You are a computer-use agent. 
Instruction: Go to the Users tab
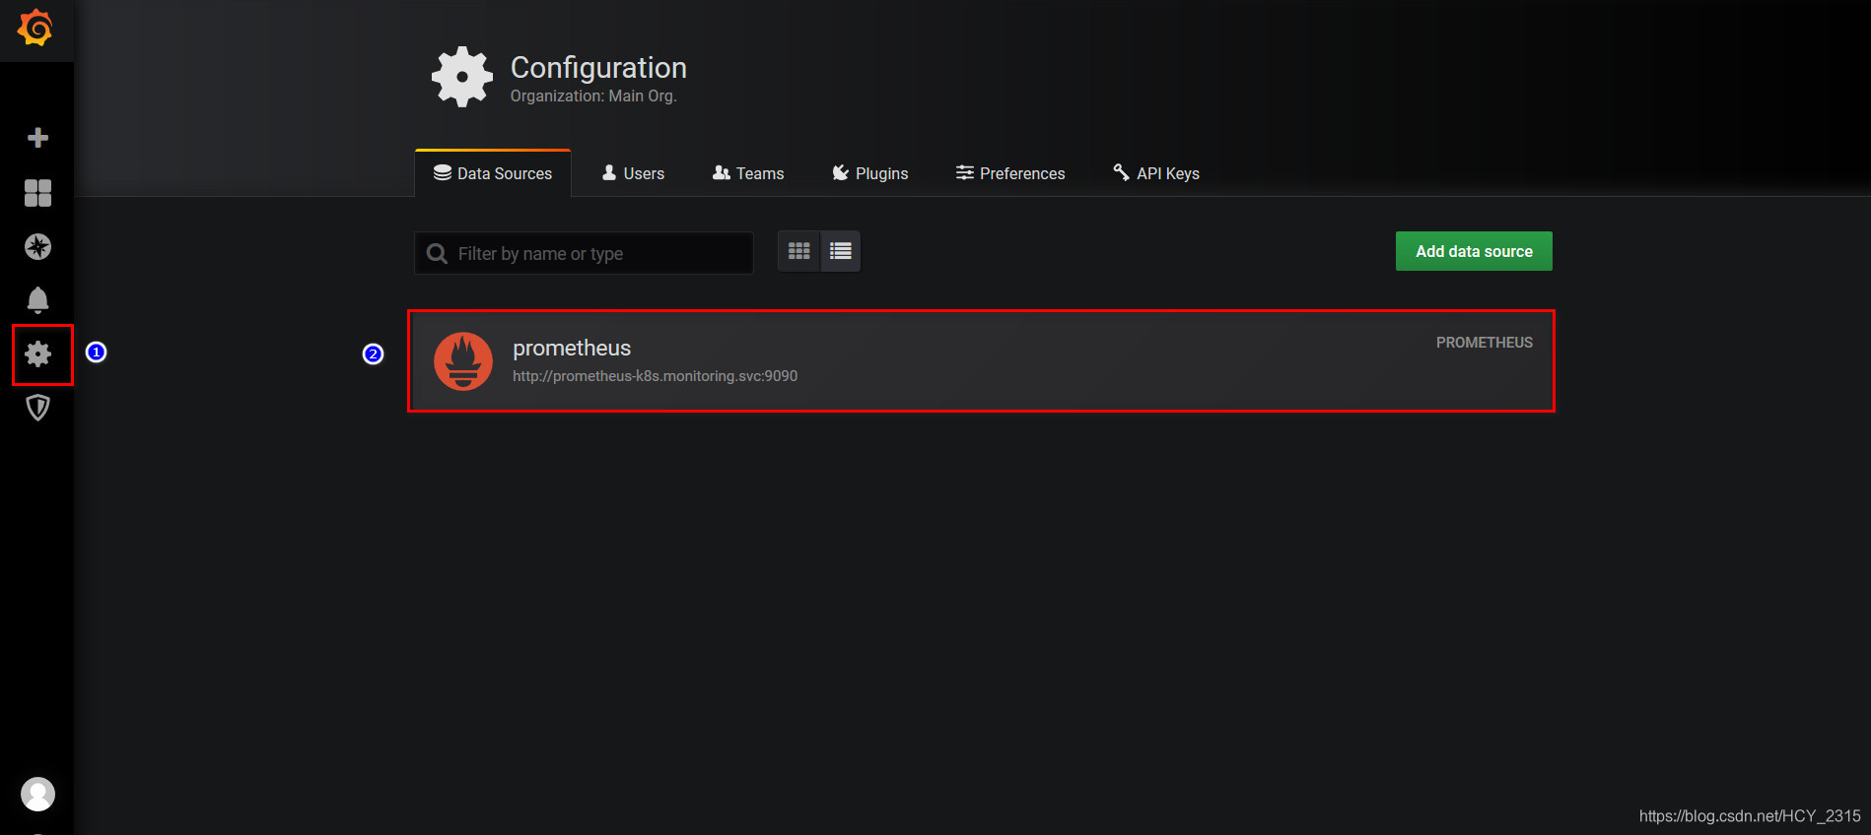[x=633, y=173]
